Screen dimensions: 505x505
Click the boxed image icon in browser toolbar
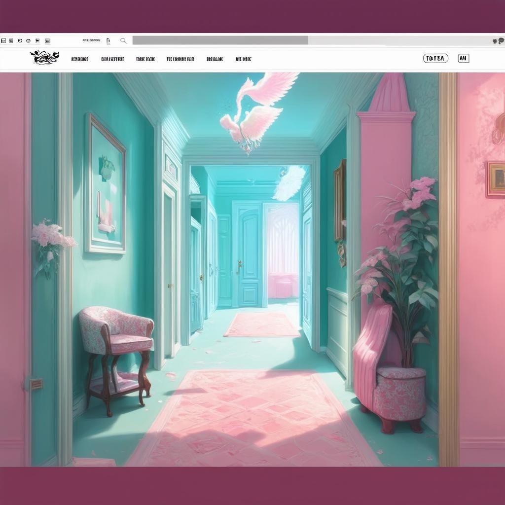tap(47, 41)
